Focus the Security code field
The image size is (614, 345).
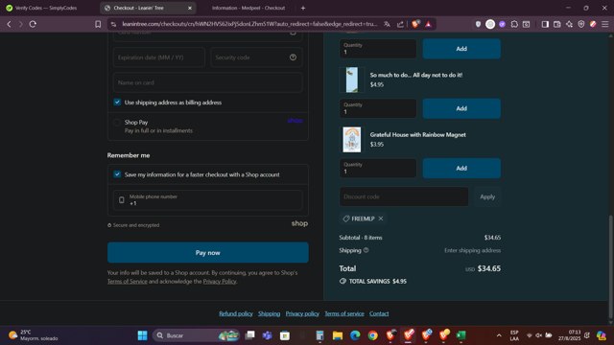pos(256,57)
